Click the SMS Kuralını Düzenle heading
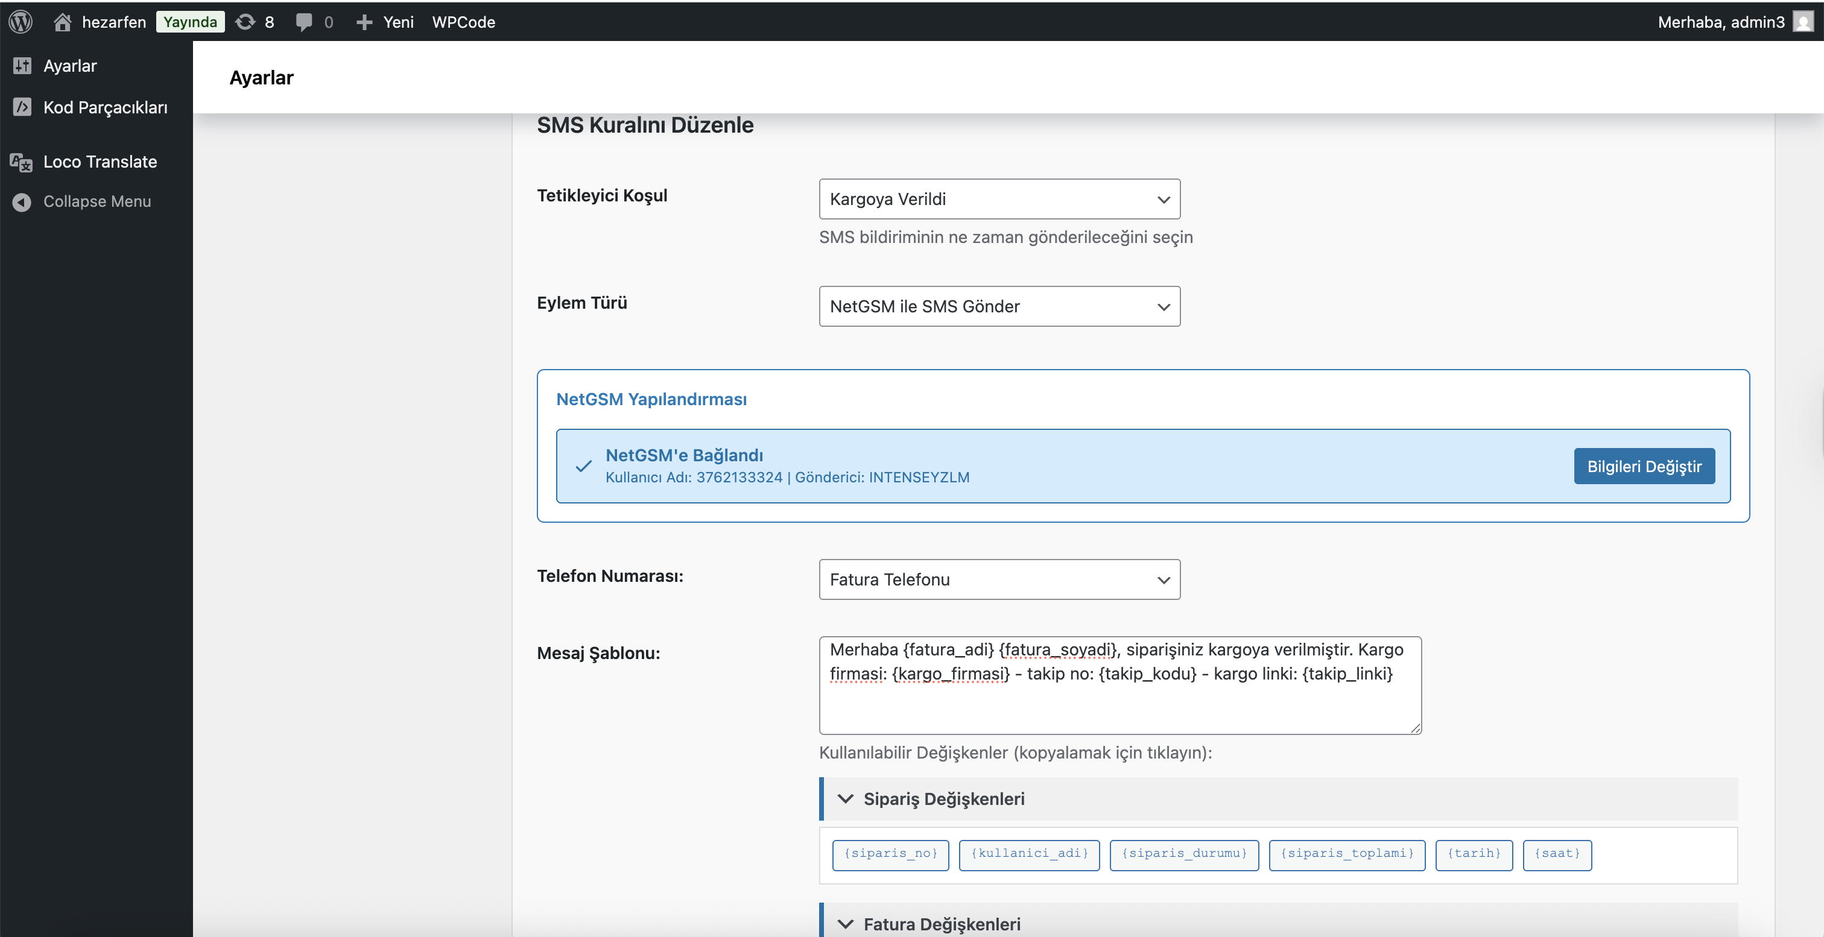 coord(645,125)
